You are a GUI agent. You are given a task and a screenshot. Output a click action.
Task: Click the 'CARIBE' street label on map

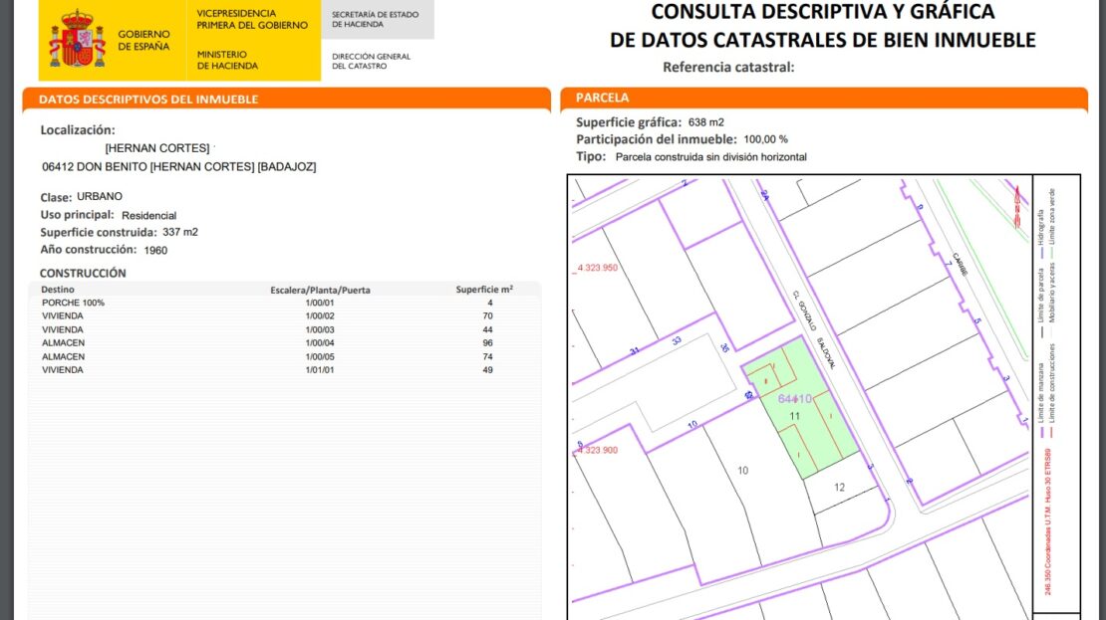click(960, 264)
